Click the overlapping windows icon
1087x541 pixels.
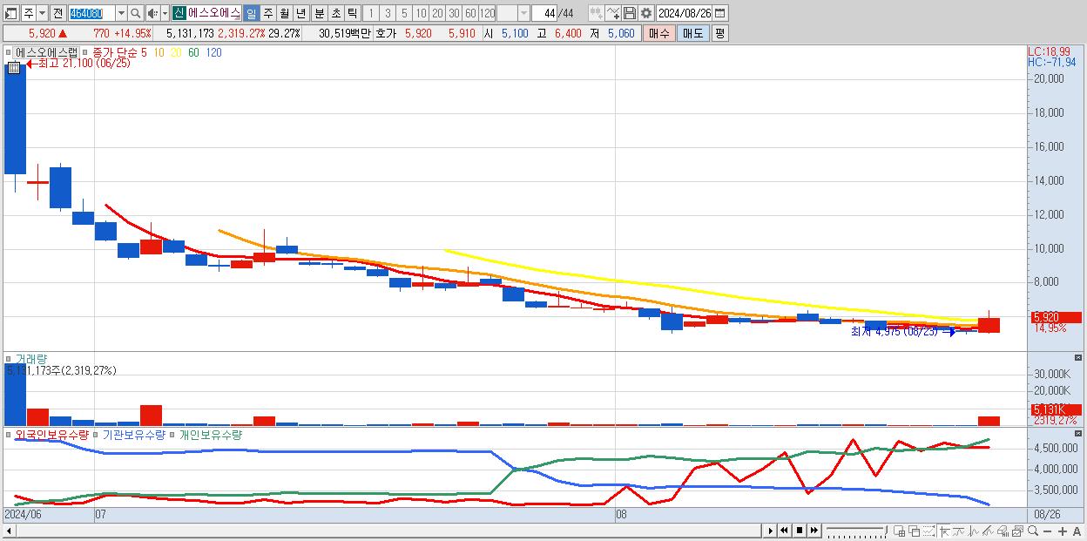(x=914, y=531)
